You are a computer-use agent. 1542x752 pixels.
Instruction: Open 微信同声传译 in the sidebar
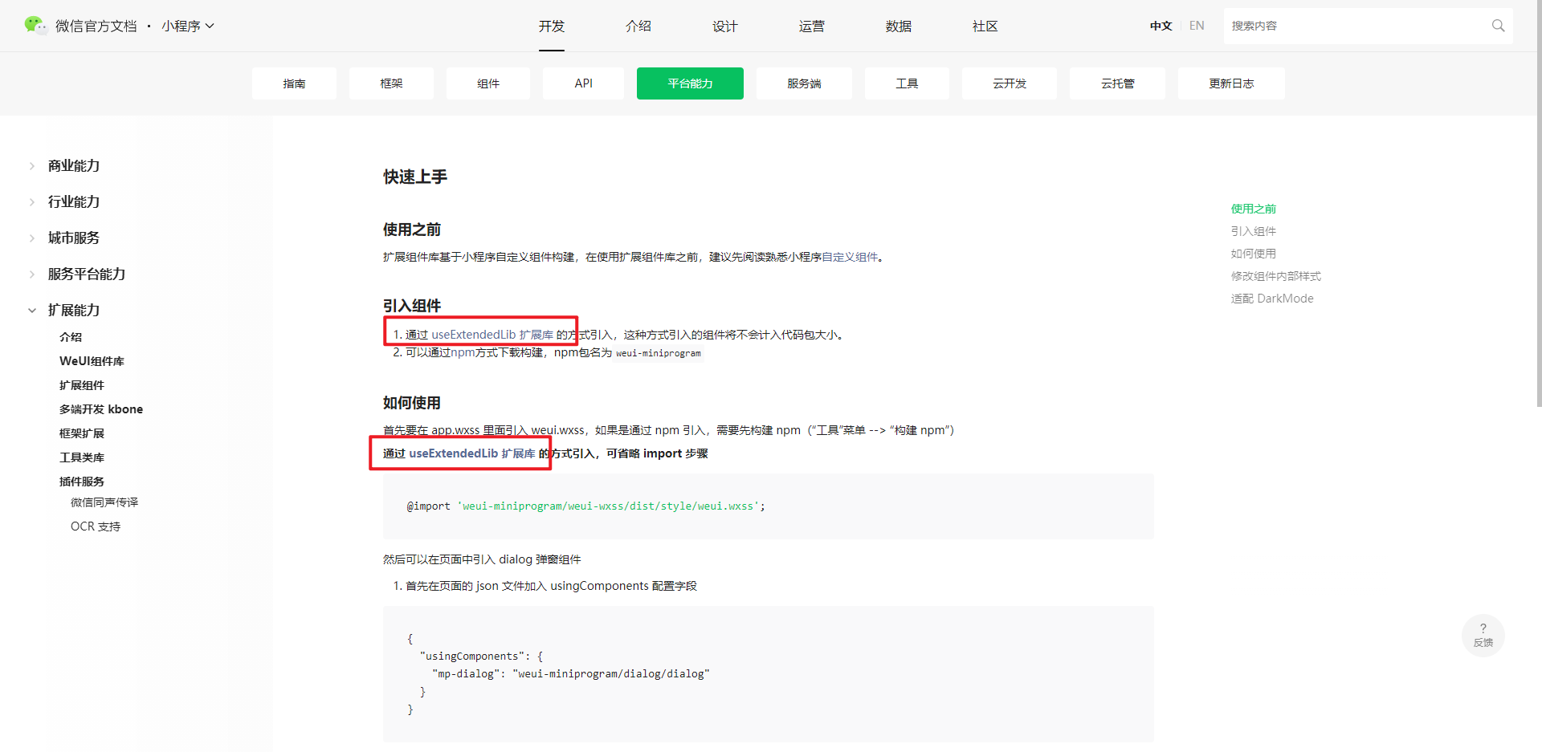tap(104, 502)
